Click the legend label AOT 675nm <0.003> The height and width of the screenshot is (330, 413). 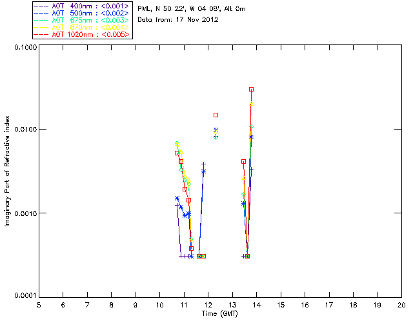click(x=90, y=20)
